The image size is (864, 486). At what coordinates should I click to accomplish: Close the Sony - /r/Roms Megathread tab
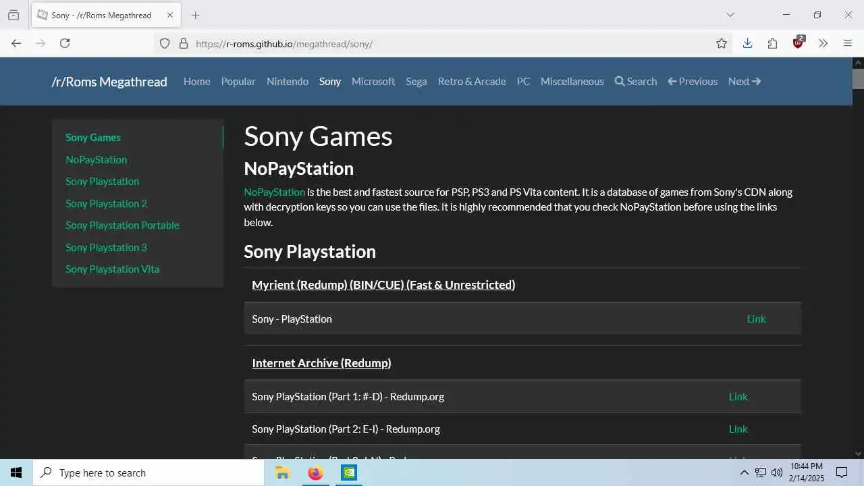click(x=170, y=15)
